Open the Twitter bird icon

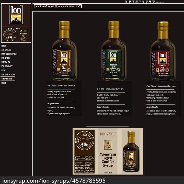click(130, 2)
